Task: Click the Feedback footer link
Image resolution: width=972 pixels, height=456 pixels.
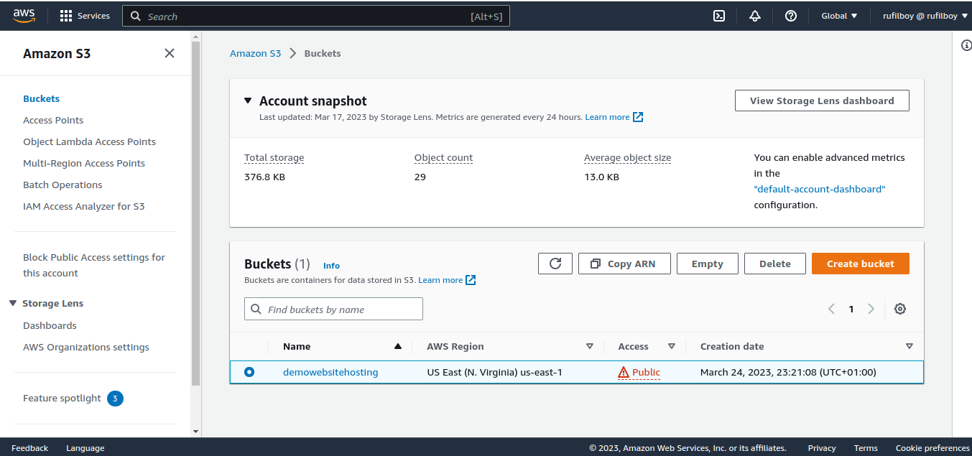Action: (29, 448)
